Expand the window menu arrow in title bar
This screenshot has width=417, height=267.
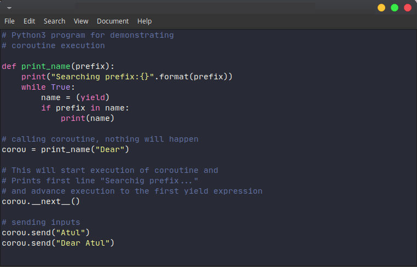pos(9,8)
